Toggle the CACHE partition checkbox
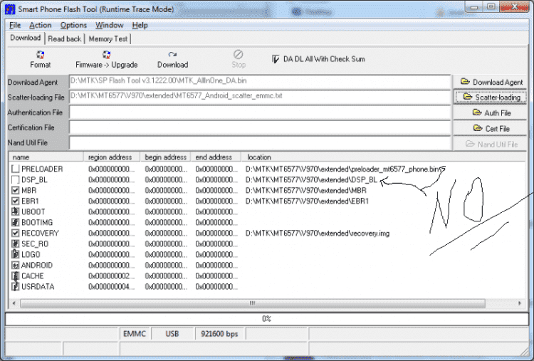The image size is (534, 361). coord(16,276)
